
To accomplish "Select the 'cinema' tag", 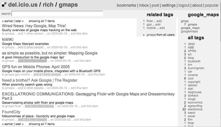I will click(x=193, y=75).
